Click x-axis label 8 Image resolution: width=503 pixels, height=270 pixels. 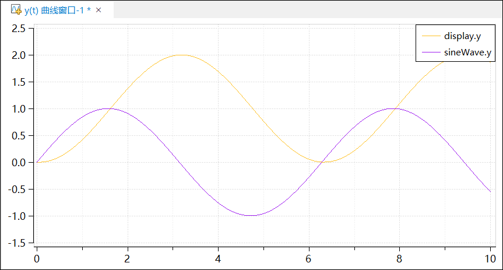(399, 259)
